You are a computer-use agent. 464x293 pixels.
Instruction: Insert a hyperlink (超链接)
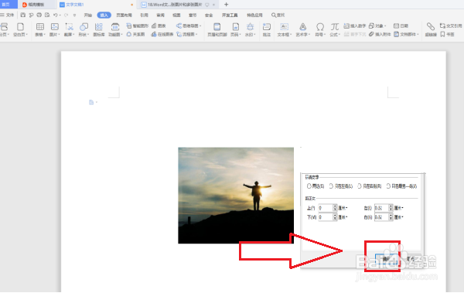431,30
